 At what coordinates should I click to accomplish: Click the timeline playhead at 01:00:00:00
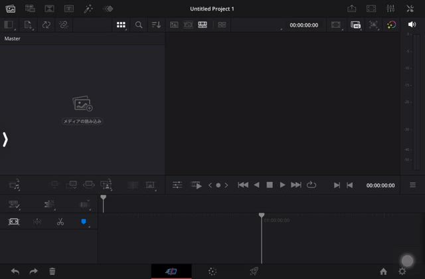tap(262, 216)
